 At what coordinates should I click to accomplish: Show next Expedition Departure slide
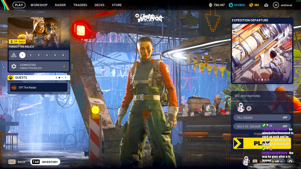pyautogui.click(x=268, y=80)
